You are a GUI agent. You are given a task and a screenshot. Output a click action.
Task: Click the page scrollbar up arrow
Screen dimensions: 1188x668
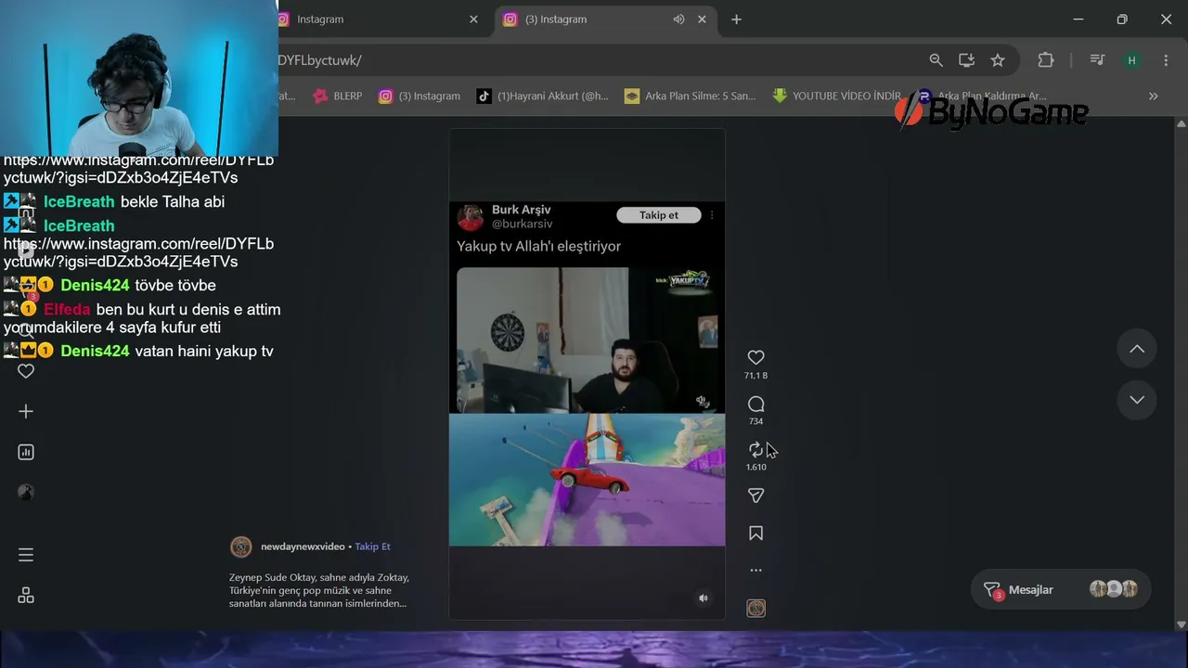click(1181, 123)
